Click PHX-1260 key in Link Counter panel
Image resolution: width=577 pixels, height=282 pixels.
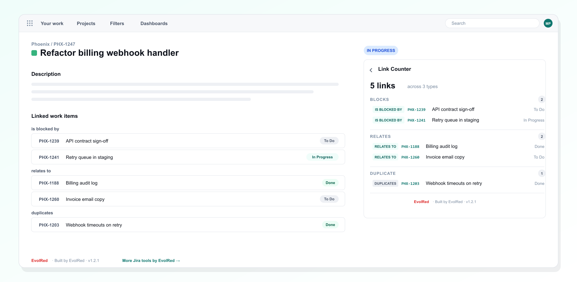pos(410,157)
